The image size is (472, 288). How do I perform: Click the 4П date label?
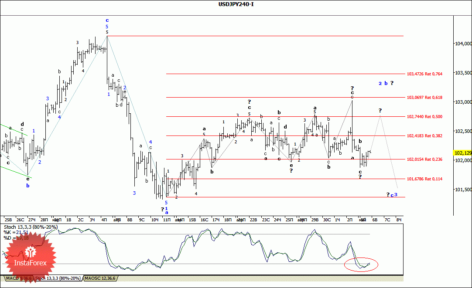104,220
